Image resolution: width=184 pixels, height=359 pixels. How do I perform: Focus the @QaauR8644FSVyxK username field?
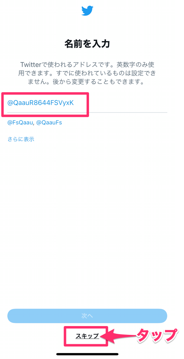click(87, 103)
